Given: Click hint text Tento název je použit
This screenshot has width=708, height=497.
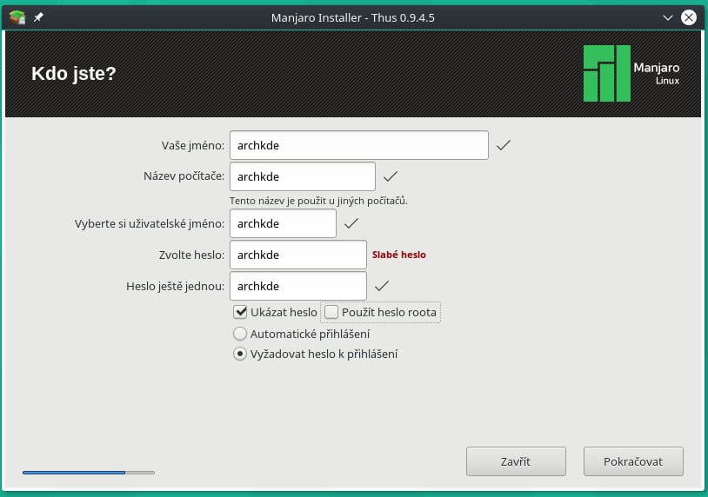Looking at the screenshot, I should tap(318, 201).
